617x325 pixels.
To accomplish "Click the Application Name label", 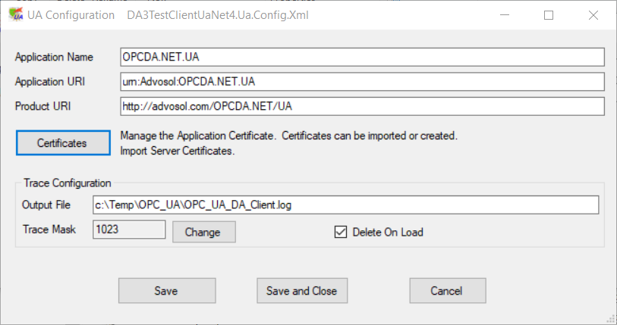I will pos(54,57).
